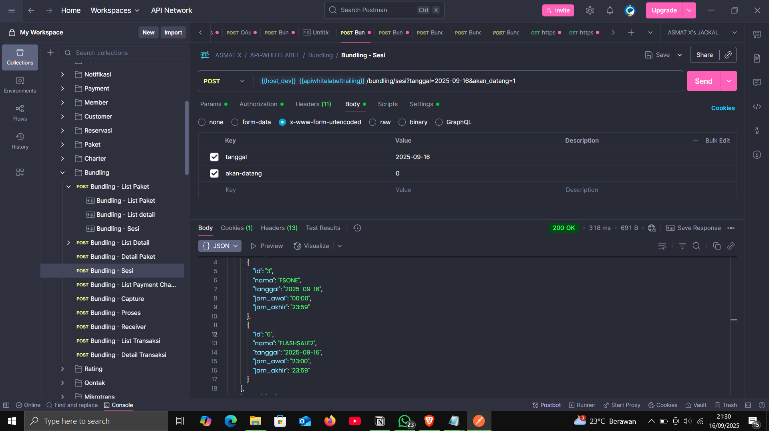This screenshot has height=431, width=769.
Task: Expand the Bundling - List Detail request
Action: [68, 243]
